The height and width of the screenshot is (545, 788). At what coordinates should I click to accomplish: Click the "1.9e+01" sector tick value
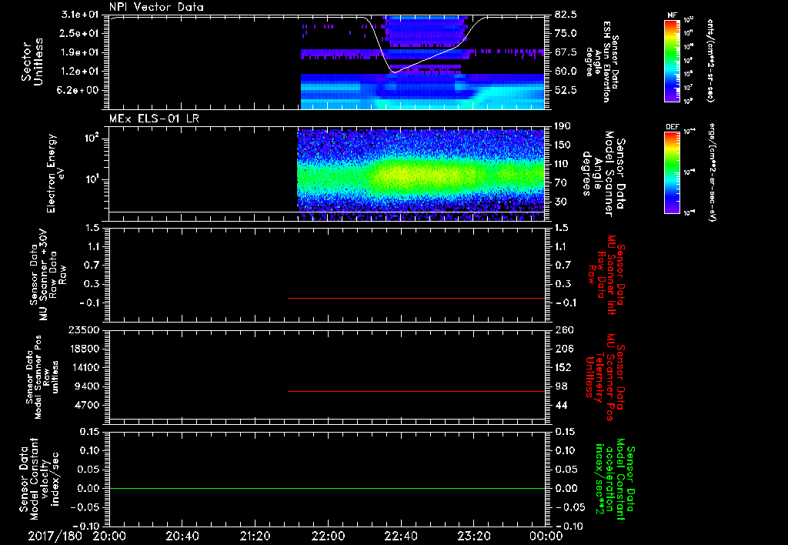80,52
